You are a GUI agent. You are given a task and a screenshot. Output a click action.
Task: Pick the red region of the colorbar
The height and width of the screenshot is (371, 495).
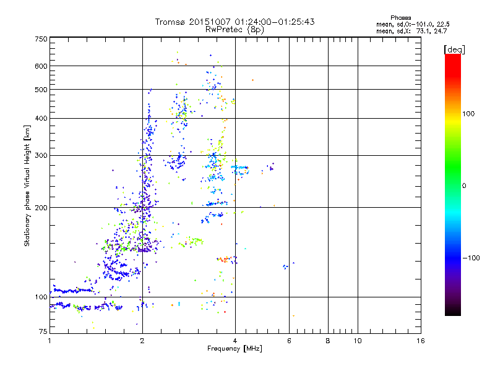pos(453,66)
